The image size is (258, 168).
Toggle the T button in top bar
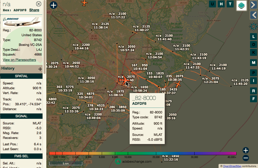tap(230, 4)
